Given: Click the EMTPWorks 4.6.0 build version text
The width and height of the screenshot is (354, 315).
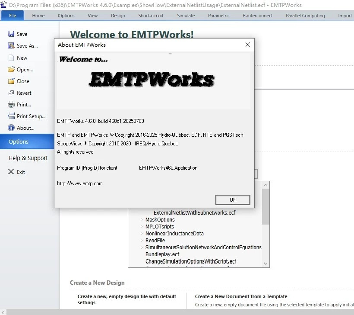Looking at the screenshot, I should tap(101, 121).
